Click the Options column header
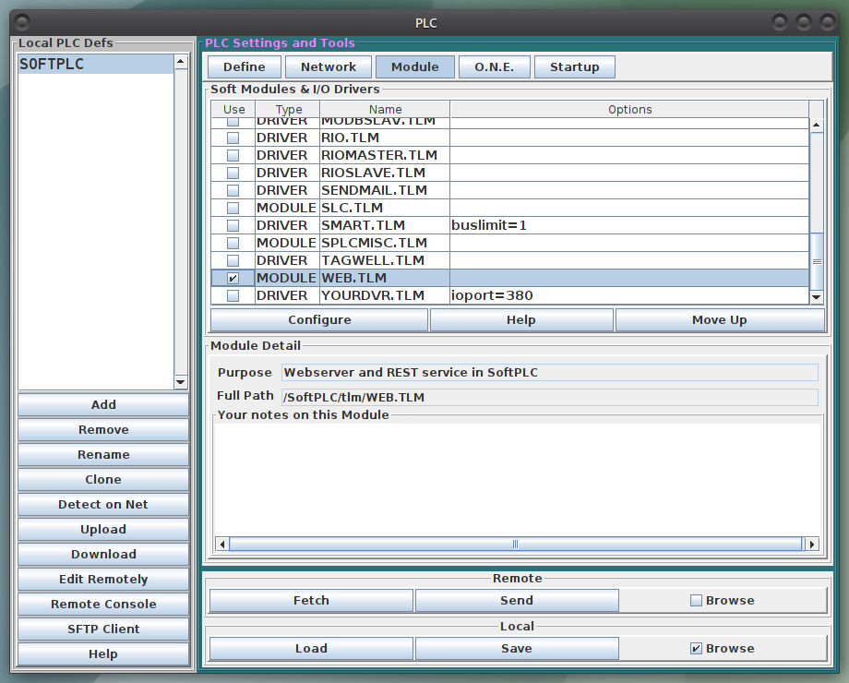The image size is (849, 683). click(x=629, y=110)
